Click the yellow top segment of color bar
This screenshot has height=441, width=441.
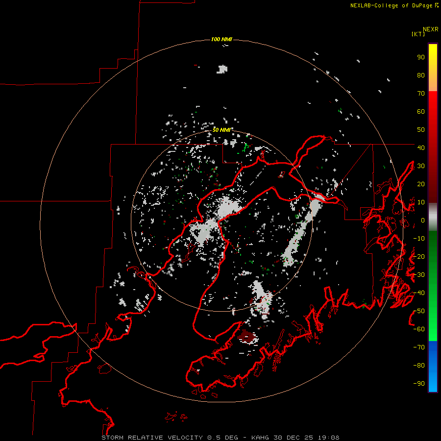coord(433,68)
